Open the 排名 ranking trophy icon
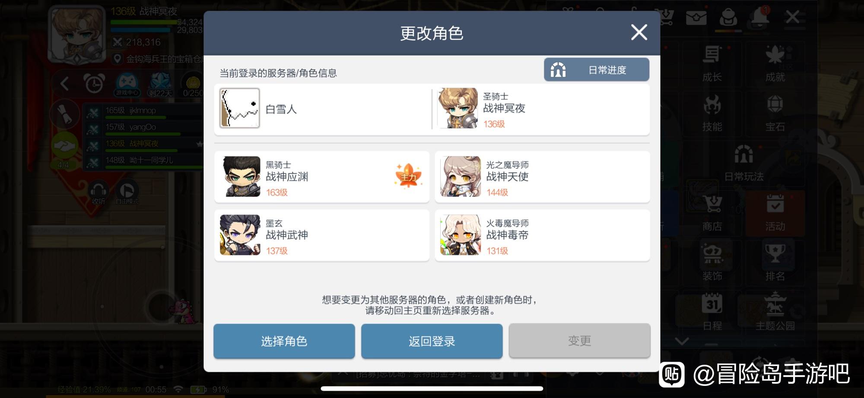Screen dimensions: 864x398 [775, 262]
